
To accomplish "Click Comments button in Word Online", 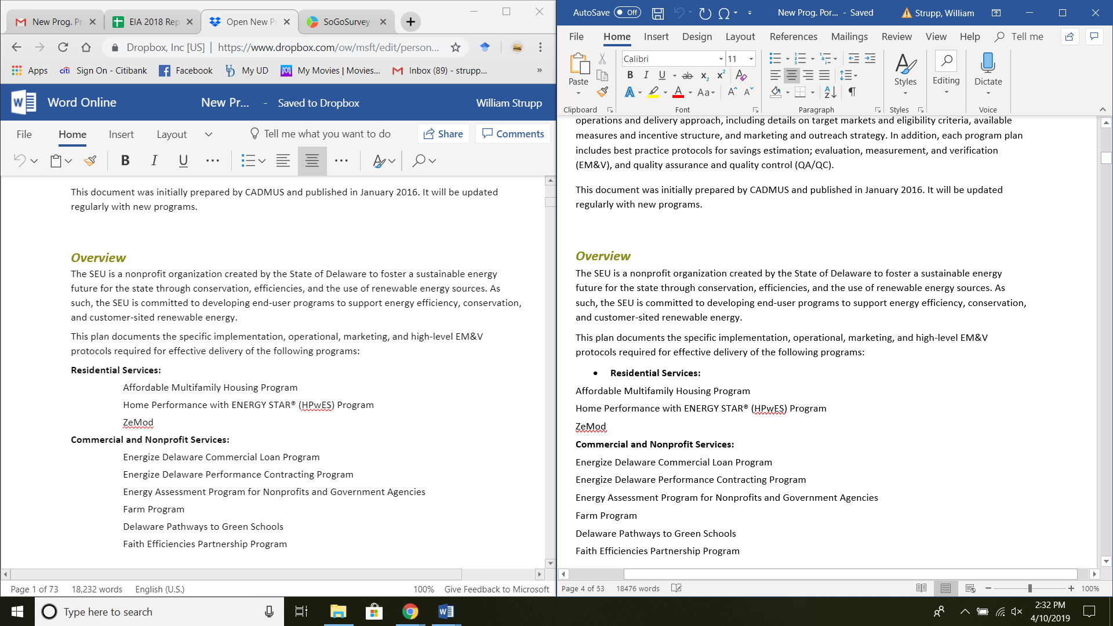I will click(514, 134).
